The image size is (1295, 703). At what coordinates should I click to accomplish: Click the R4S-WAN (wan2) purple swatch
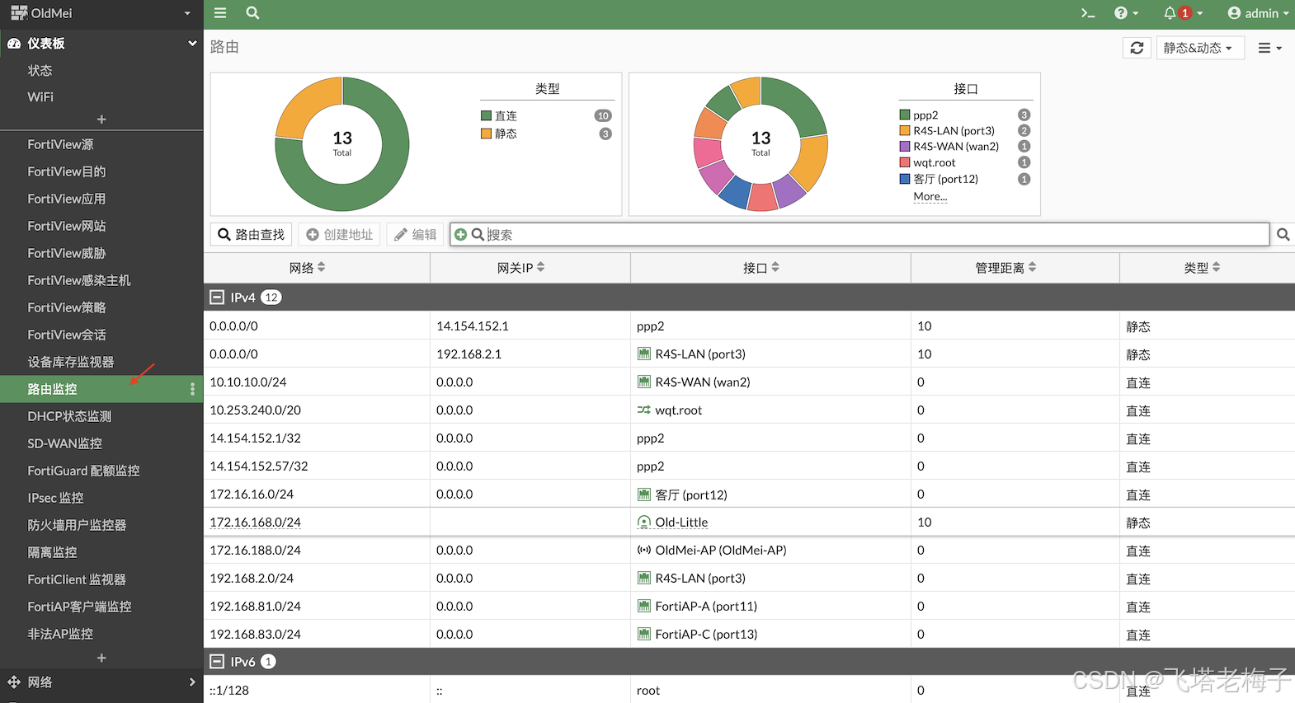pyautogui.click(x=905, y=147)
